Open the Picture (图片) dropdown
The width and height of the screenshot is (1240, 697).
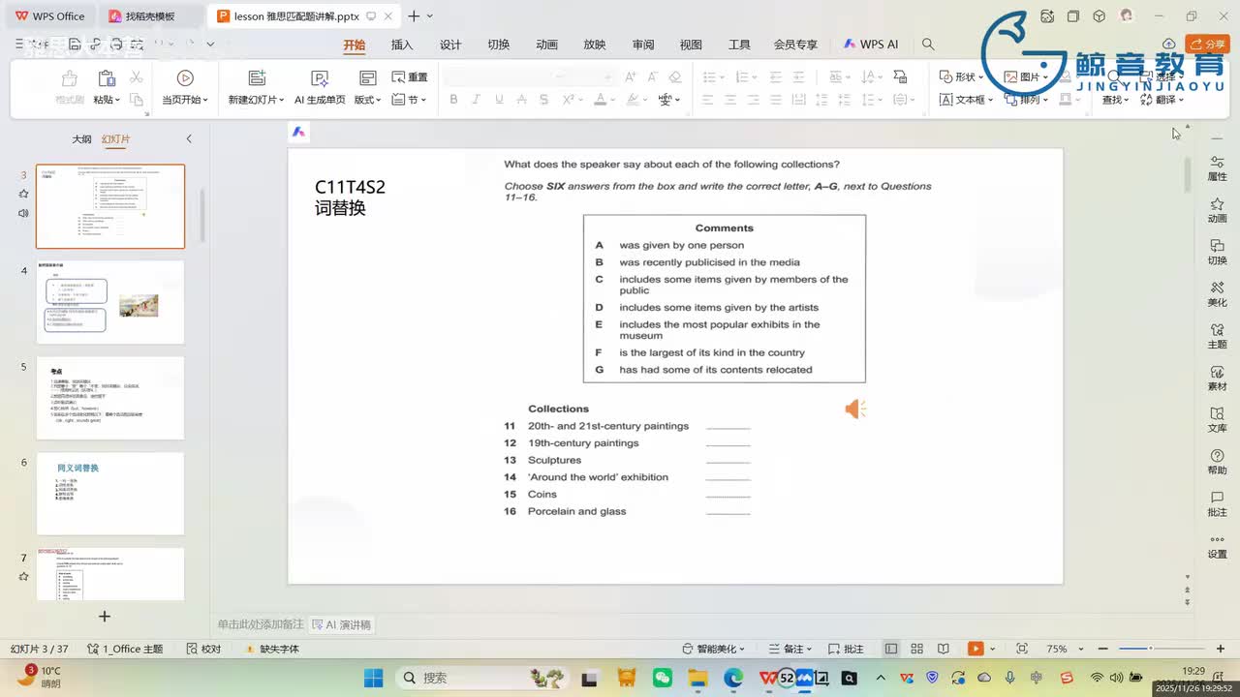(x=1025, y=77)
